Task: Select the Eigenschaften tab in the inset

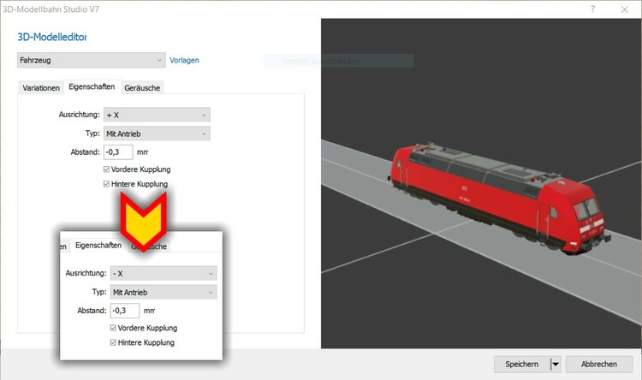Action: click(98, 246)
